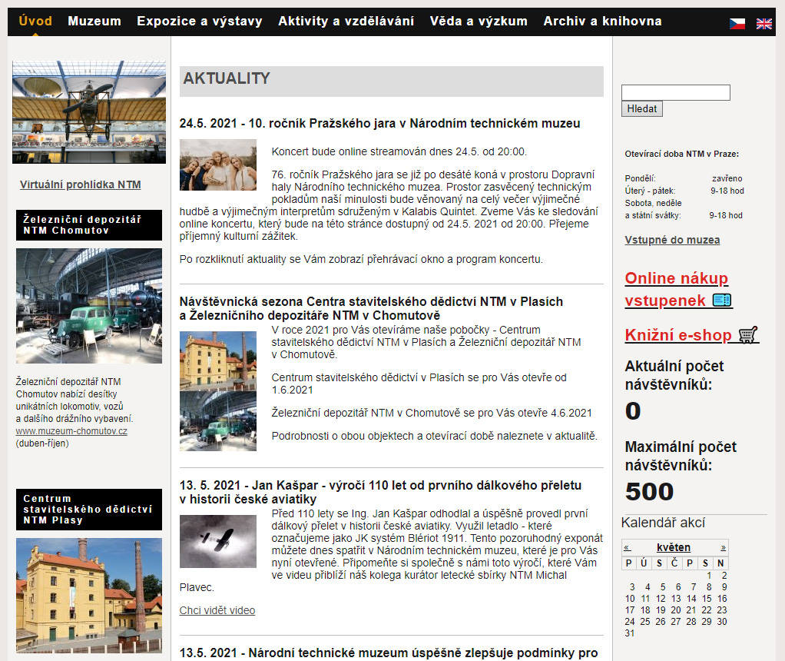Open Pražské jaro 24.5. 2021 article headline
Viewport: 785px width, 661px height.
click(x=379, y=123)
